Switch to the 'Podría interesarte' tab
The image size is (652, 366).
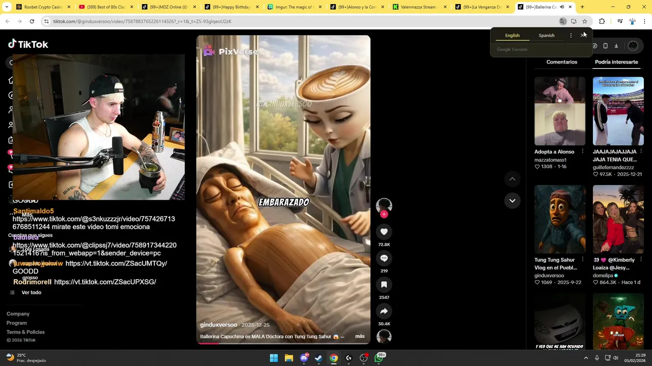pyautogui.click(x=616, y=62)
